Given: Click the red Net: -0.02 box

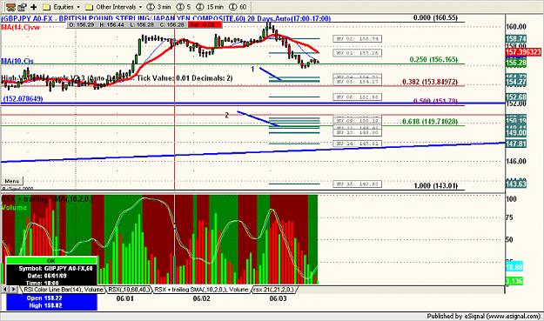Looking at the screenshot, I should (x=205, y=25).
